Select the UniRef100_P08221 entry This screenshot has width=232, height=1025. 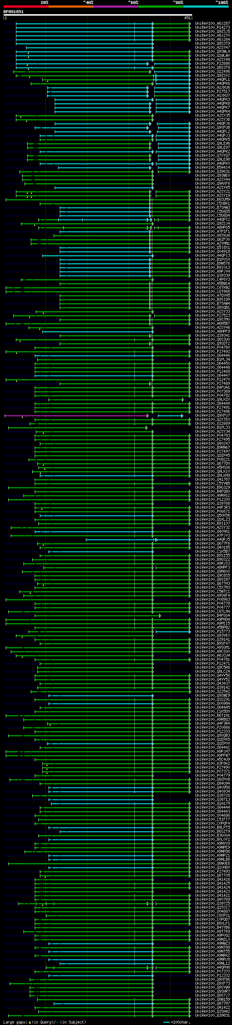(x=212, y=460)
